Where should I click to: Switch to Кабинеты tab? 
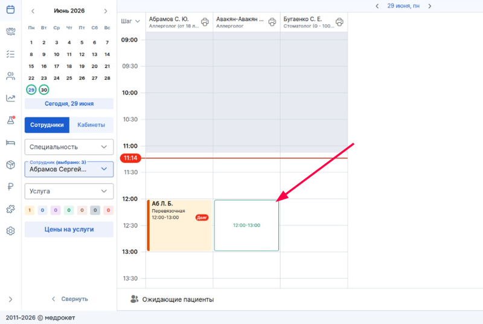(x=91, y=125)
